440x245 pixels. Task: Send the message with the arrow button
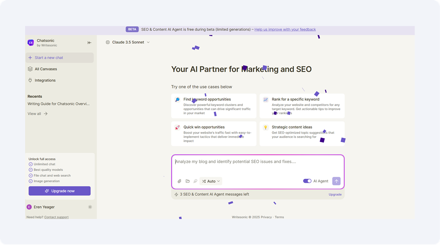point(337,181)
